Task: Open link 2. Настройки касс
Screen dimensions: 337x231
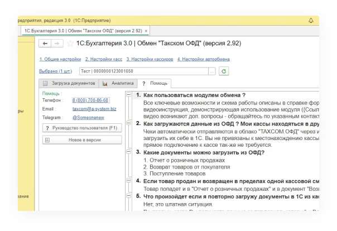Action: pyautogui.click(x=104, y=59)
